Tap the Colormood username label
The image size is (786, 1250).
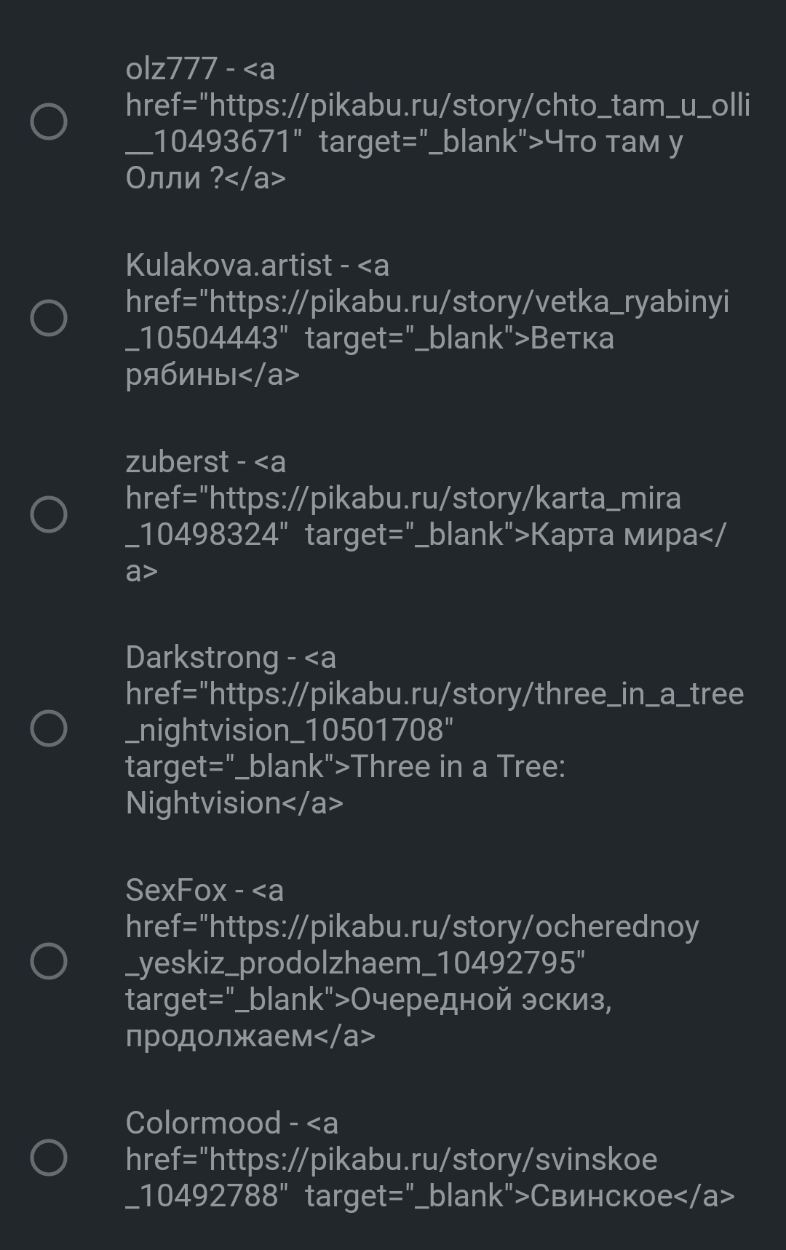pyautogui.click(x=203, y=1123)
